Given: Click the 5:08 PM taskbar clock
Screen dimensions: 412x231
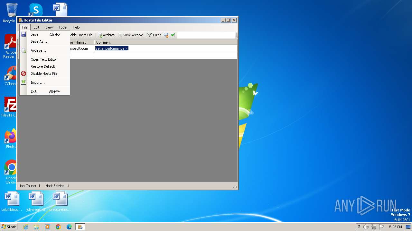Looking at the screenshot, I should coord(395,227).
